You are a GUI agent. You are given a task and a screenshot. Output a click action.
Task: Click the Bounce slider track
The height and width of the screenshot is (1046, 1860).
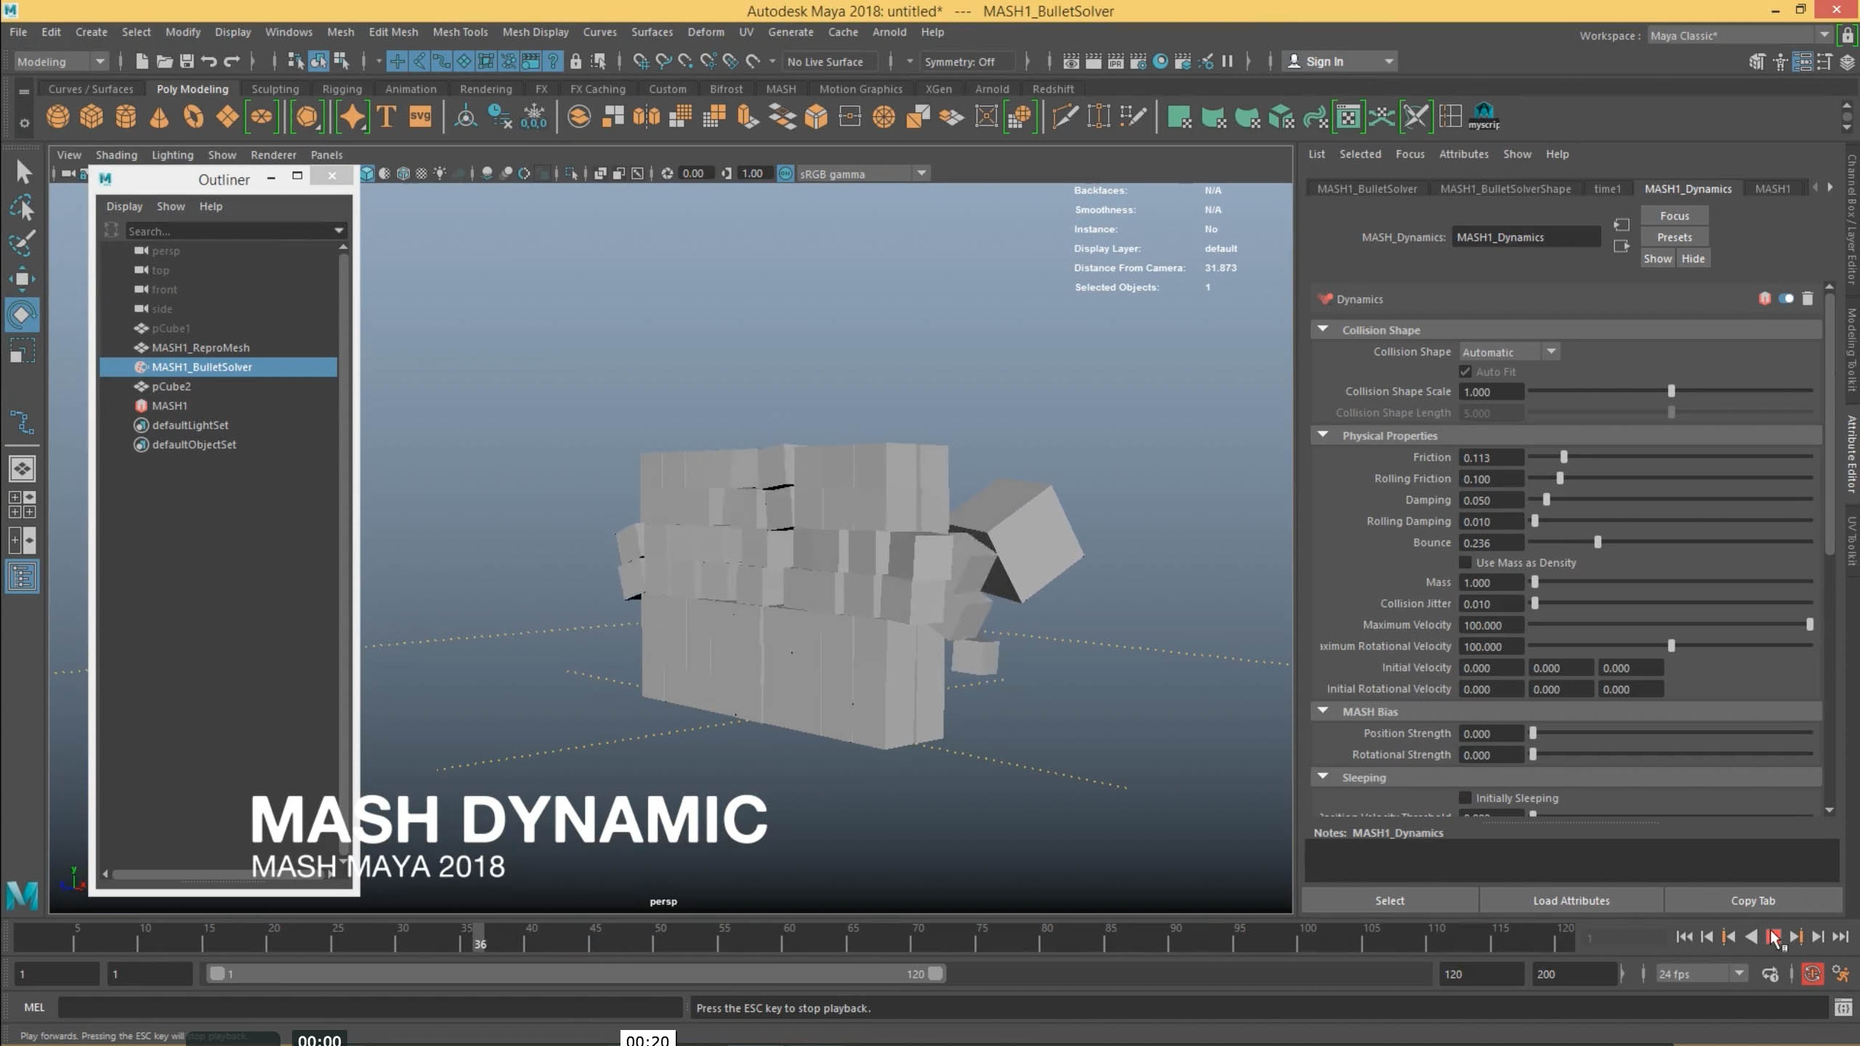point(1671,542)
